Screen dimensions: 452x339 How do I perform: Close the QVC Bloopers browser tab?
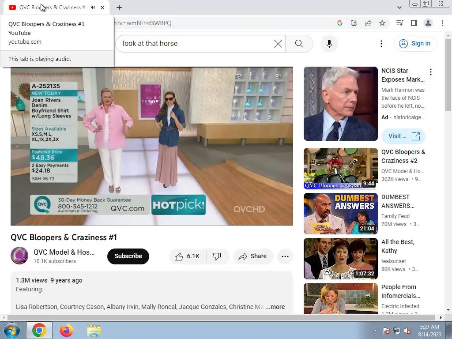pyautogui.click(x=102, y=8)
